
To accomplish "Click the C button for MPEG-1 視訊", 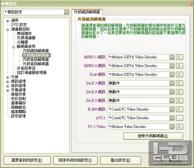I will pos(179,57).
